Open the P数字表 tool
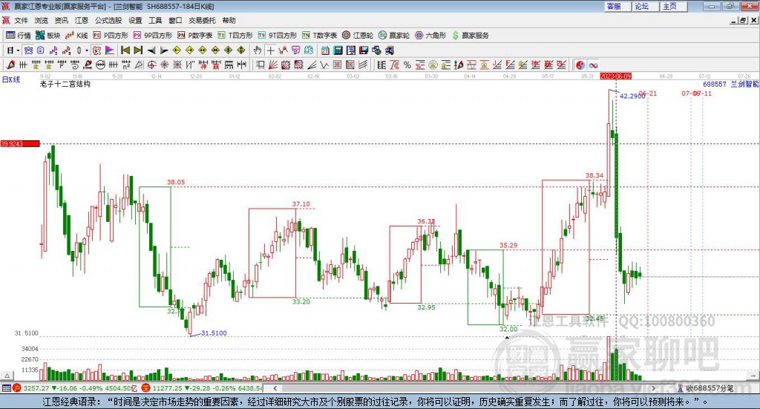Viewport: 760px width, 409px height. point(195,36)
